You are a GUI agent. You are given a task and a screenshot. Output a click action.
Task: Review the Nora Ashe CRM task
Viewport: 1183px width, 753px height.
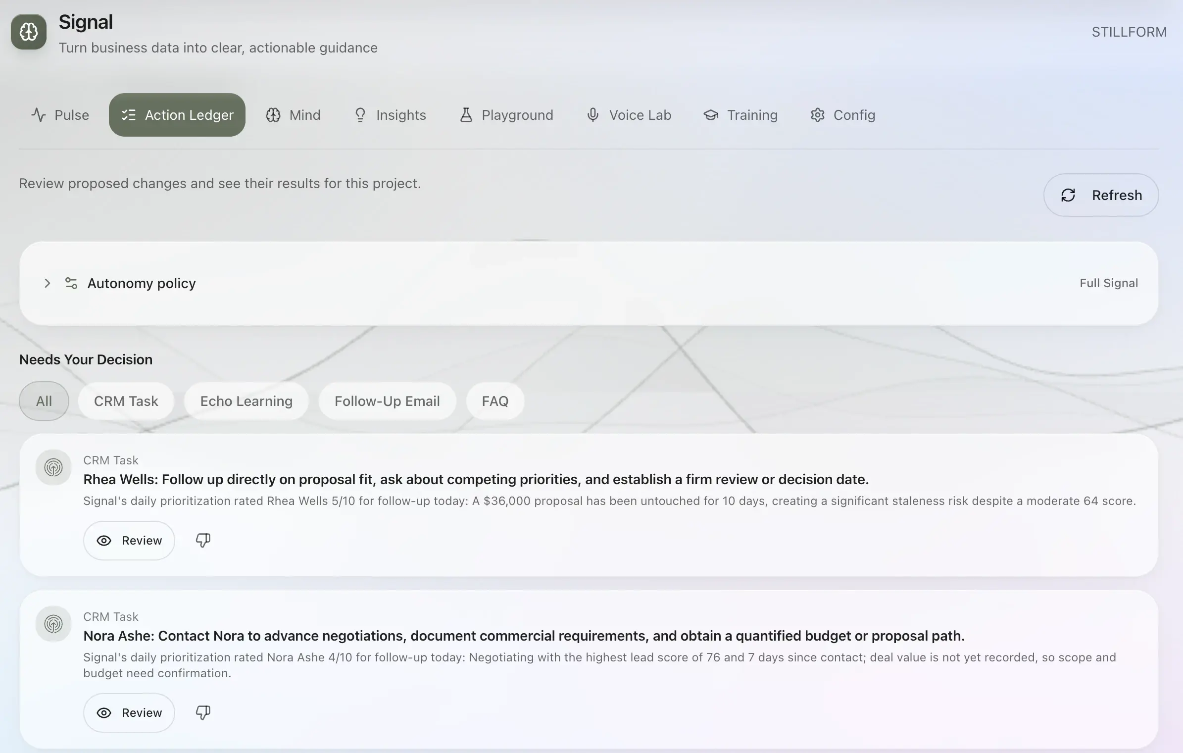coord(129,713)
